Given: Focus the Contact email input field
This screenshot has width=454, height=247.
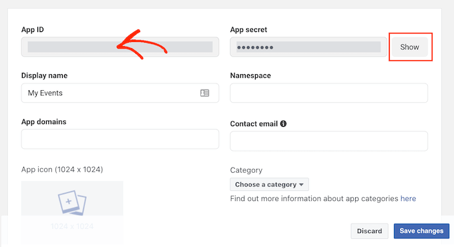Looking at the screenshot, I should (x=329, y=141).
